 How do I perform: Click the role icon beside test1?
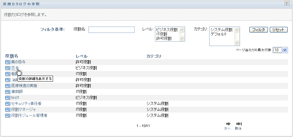tap(8, 98)
